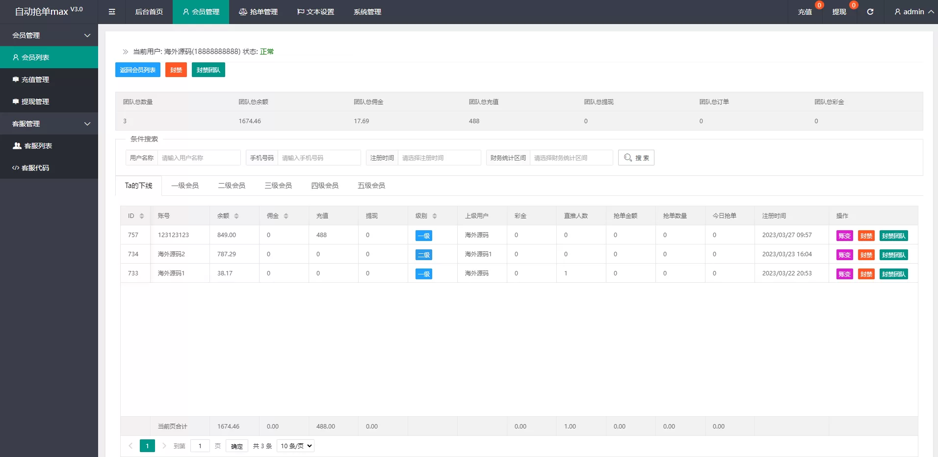This screenshot has width=938, height=457.
Task: Focus the 用户名称 input field
Action: click(199, 158)
